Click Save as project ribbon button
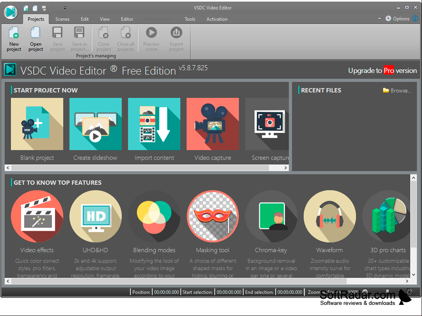This screenshot has height=316, width=422. pyautogui.click(x=79, y=39)
